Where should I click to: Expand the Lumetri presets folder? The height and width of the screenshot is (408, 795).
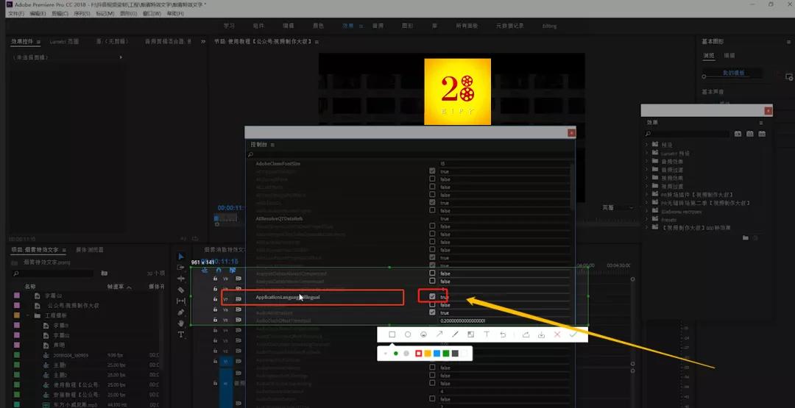pos(647,152)
